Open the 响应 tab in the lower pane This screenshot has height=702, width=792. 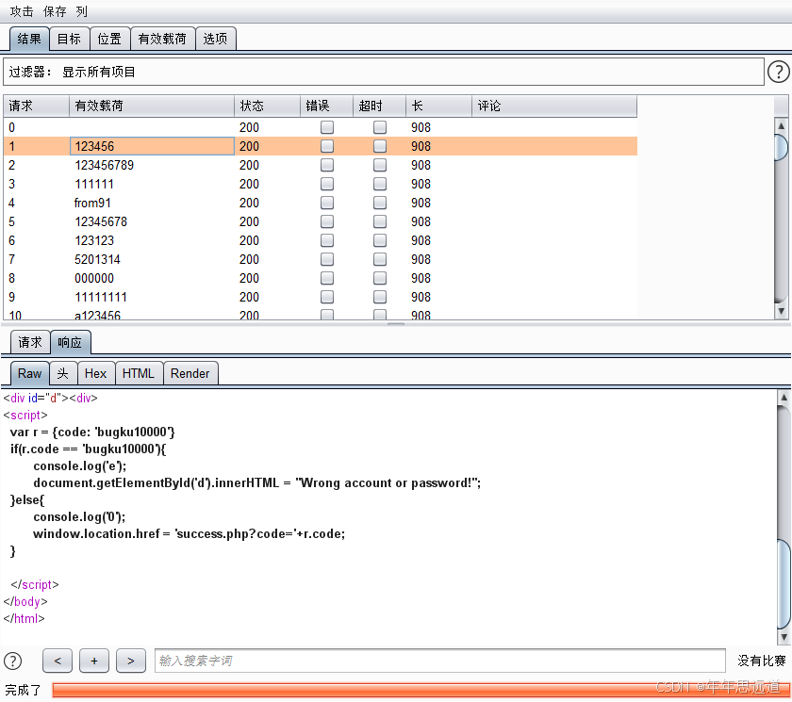(x=70, y=343)
